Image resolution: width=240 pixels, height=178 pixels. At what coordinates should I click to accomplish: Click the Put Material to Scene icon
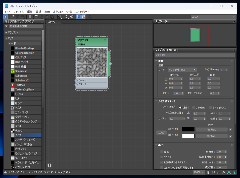(18, 17)
